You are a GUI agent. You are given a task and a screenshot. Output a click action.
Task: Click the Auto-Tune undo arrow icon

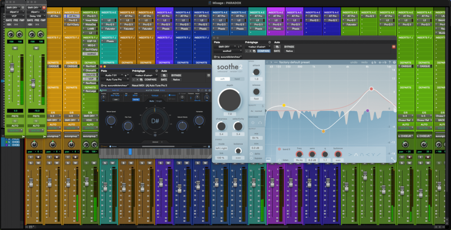198,90
